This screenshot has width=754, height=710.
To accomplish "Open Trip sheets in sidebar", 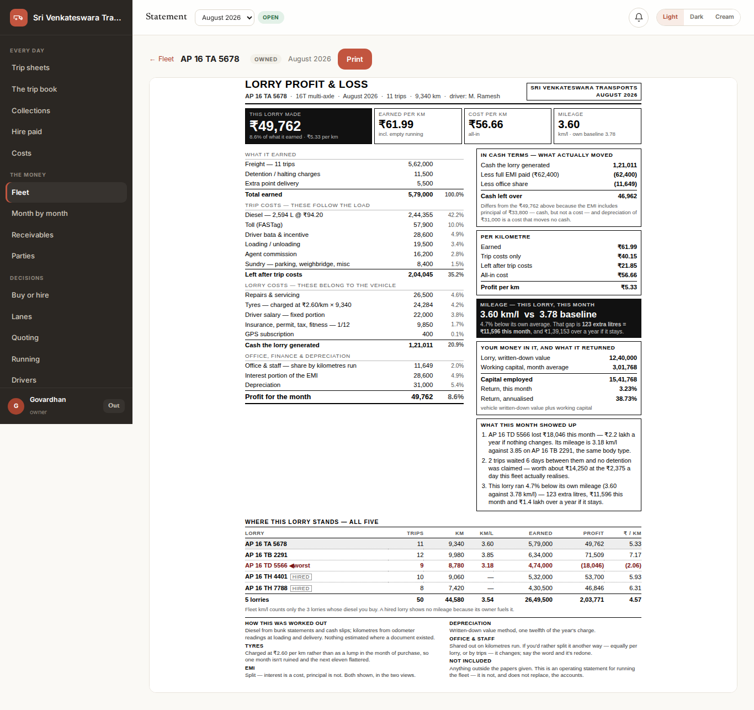I will pyautogui.click(x=66, y=68).
